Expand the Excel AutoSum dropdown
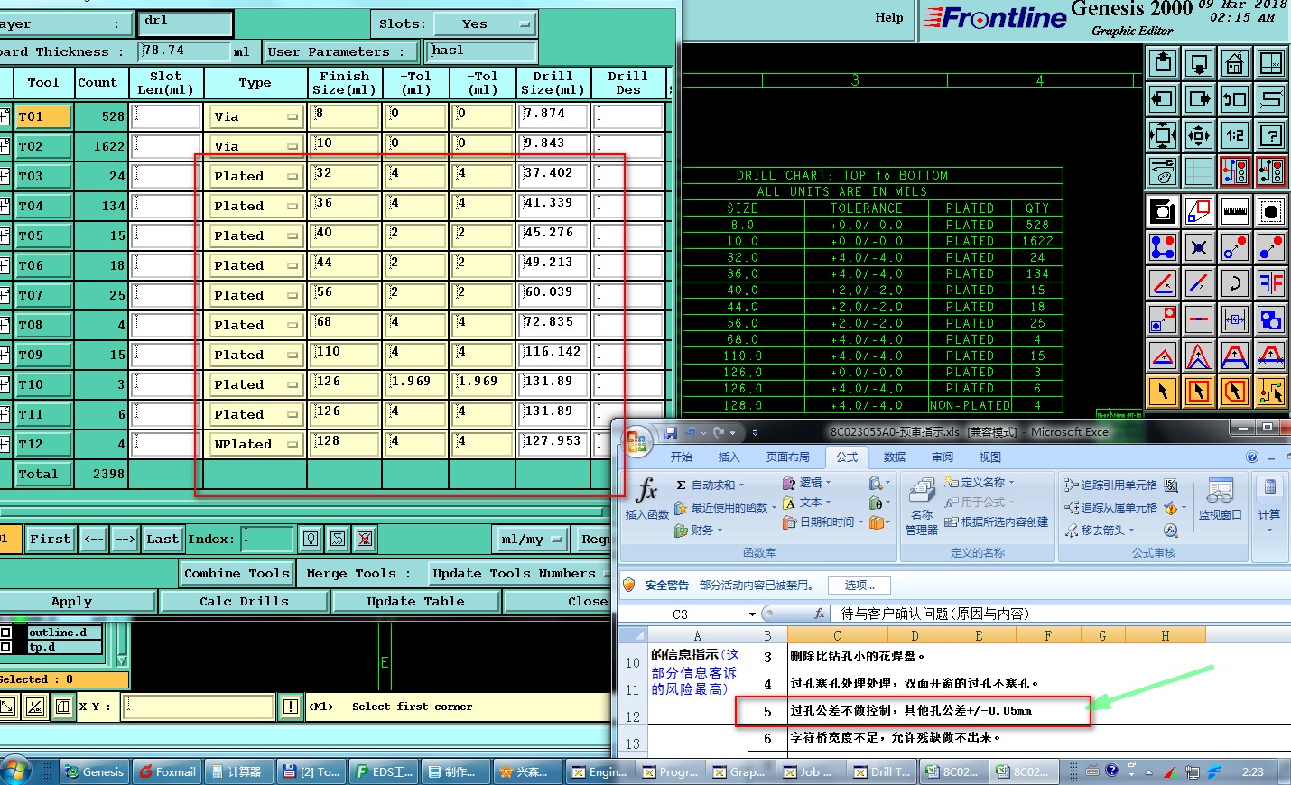This screenshot has height=785, width=1291. coord(742,485)
